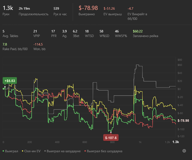Click the WWSF% stat label
The height and width of the screenshot is (160, 192).
pyautogui.click(x=121, y=36)
